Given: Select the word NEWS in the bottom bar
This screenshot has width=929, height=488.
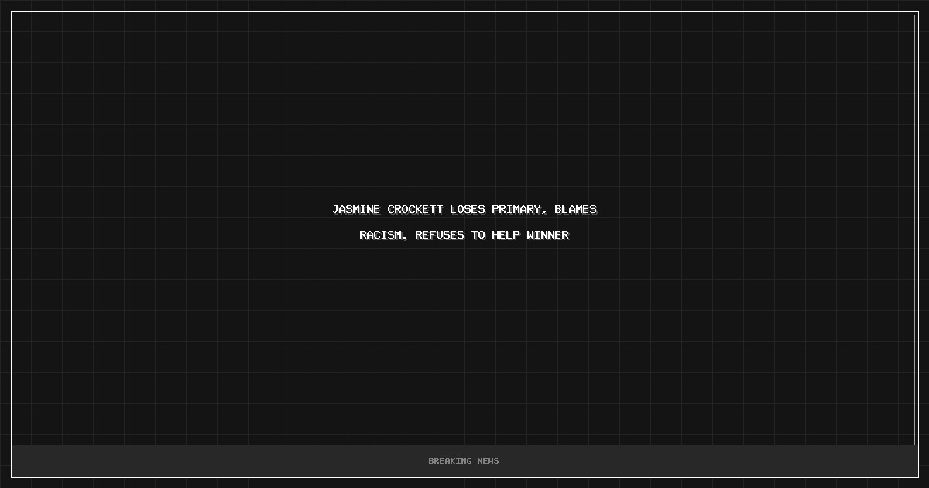Looking at the screenshot, I should click(x=488, y=461).
